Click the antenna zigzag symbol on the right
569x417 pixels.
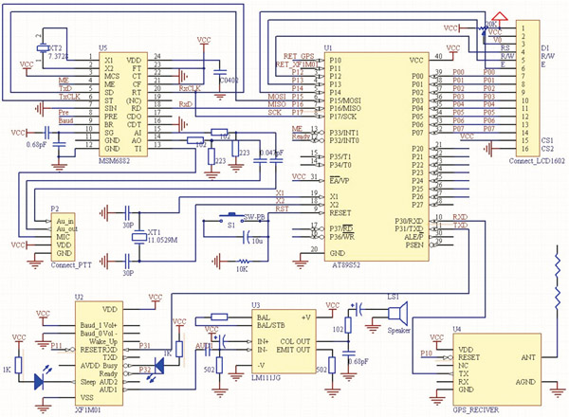(x=557, y=278)
